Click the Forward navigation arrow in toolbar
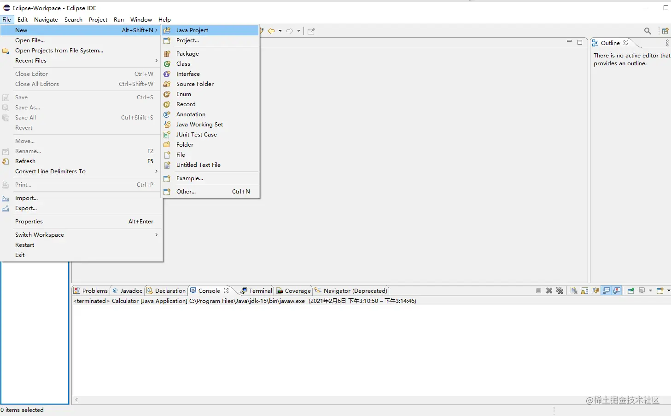Image resolution: width=671 pixels, height=416 pixels. pos(290,31)
